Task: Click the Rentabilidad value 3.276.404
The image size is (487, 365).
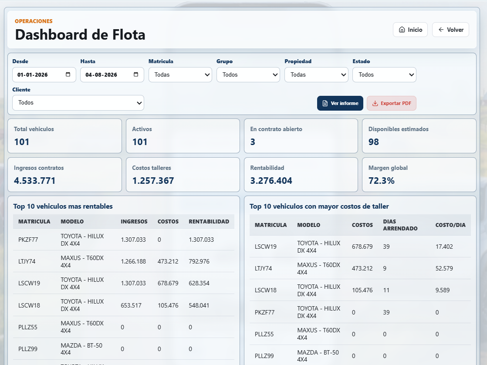Action: pos(271,181)
